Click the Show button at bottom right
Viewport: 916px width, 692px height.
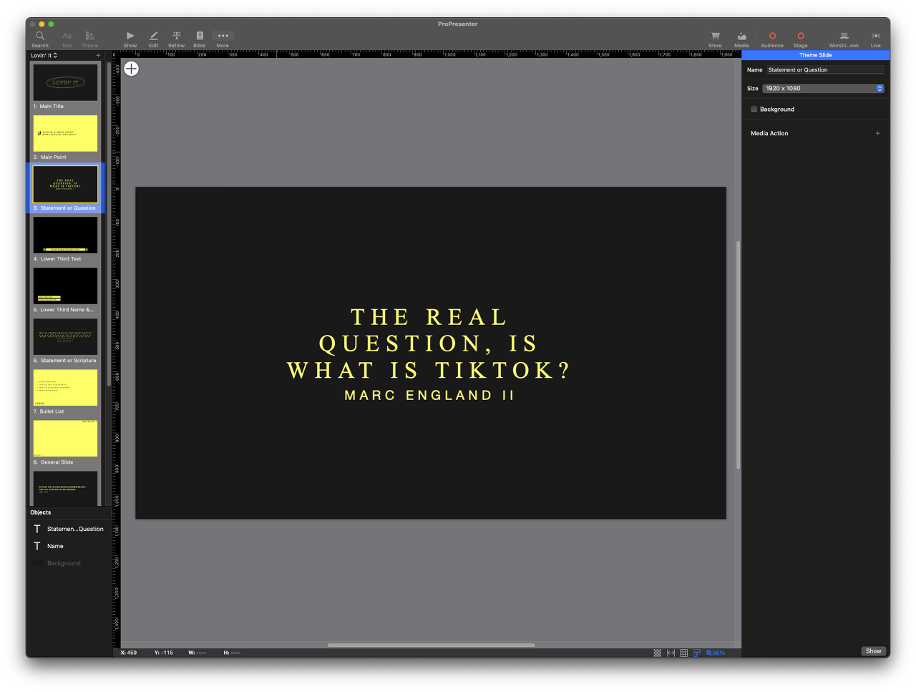[x=874, y=651]
